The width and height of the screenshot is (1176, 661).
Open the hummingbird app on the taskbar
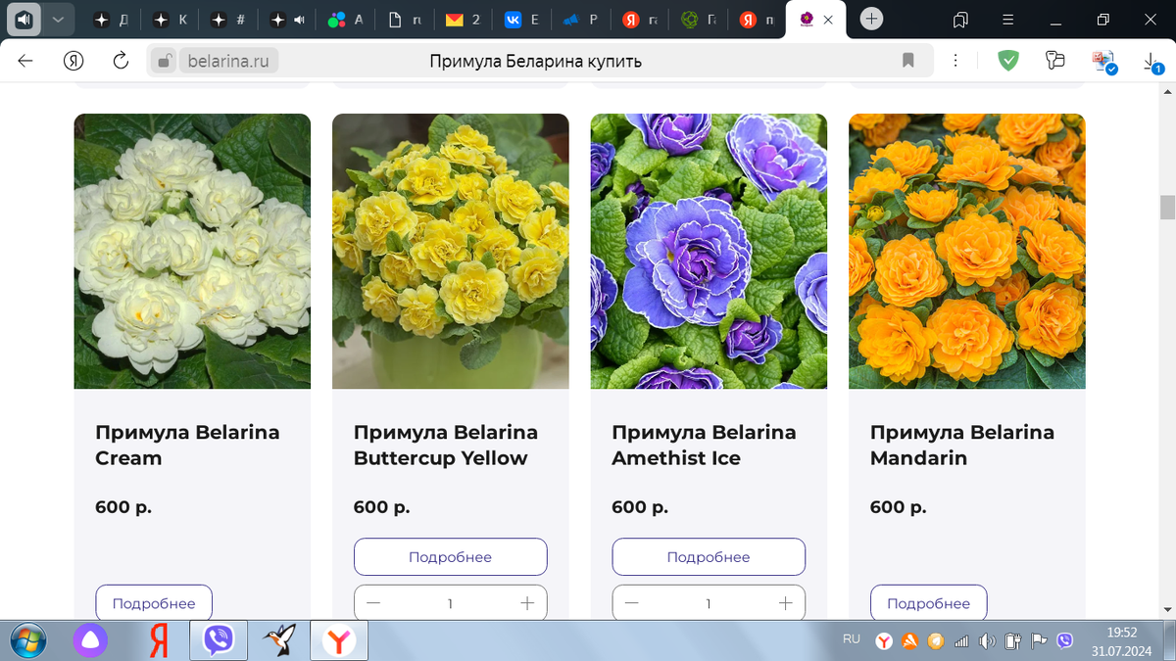tap(279, 641)
